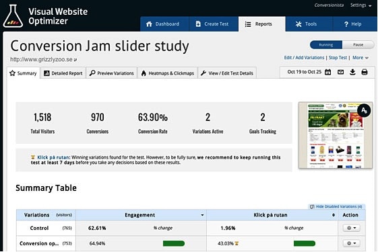Expand the More dropdown menu
The width and height of the screenshot is (378, 252).
(360, 58)
